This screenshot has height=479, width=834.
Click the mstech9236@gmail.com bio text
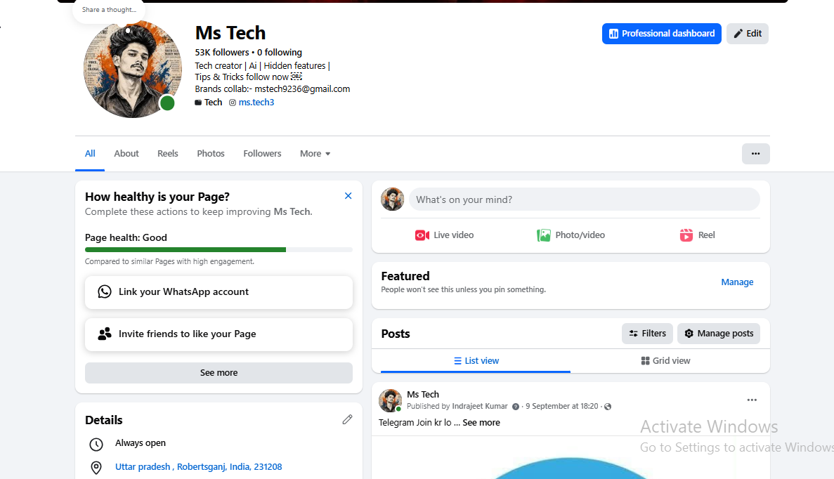[x=302, y=88]
